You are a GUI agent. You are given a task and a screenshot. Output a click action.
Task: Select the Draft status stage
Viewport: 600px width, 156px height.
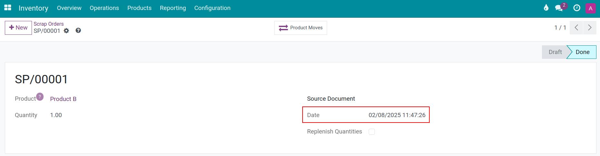555,52
